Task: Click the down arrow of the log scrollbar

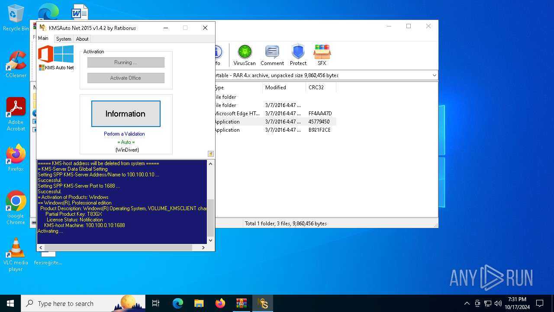Action: click(211, 240)
